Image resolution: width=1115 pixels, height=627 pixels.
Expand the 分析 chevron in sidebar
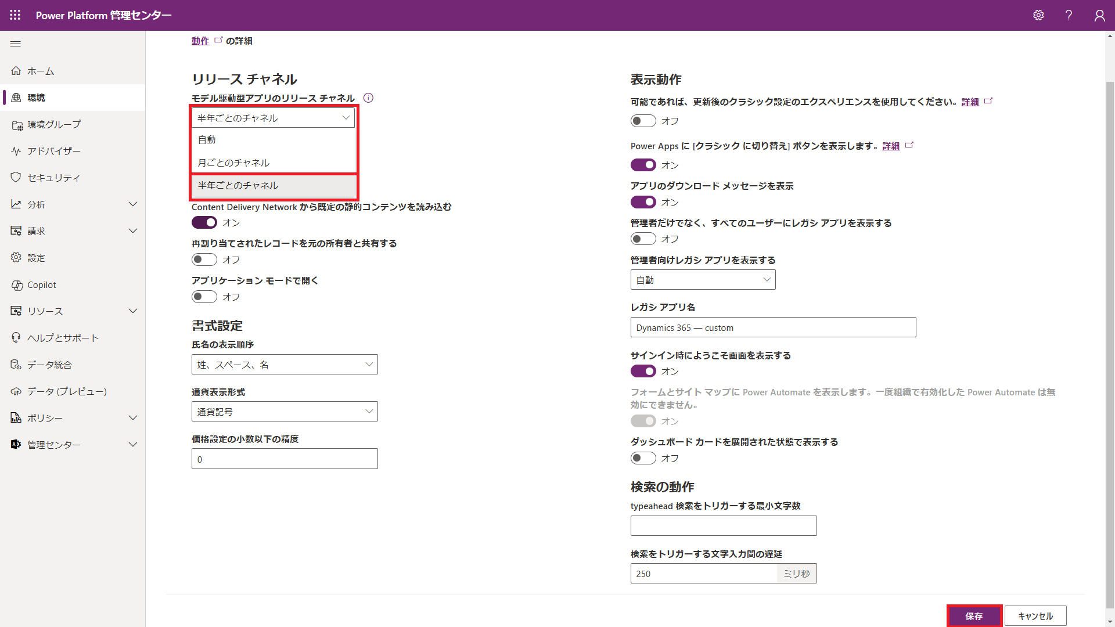(x=133, y=204)
